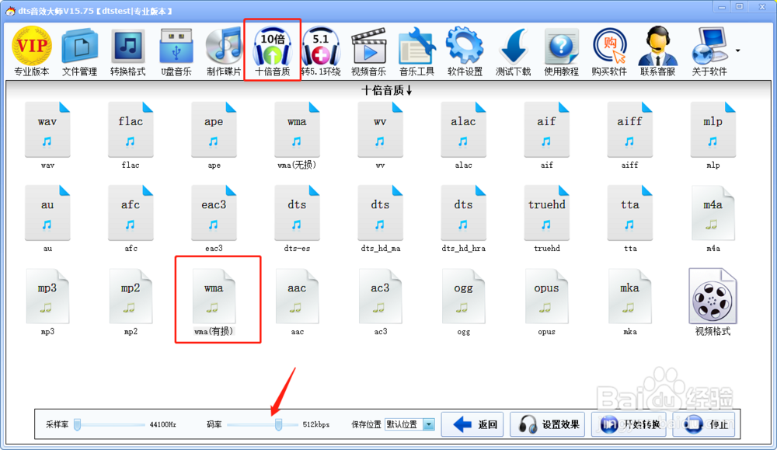The image size is (777, 450).
Task: Choose the aac format icon
Action: point(297,302)
